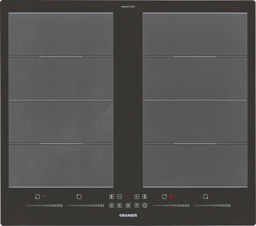Set the rear-right zone power slider
This screenshot has height=226, width=256.
click(x=171, y=206)
